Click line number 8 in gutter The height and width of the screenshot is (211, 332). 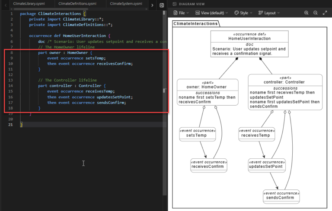[x=12, y=53]
